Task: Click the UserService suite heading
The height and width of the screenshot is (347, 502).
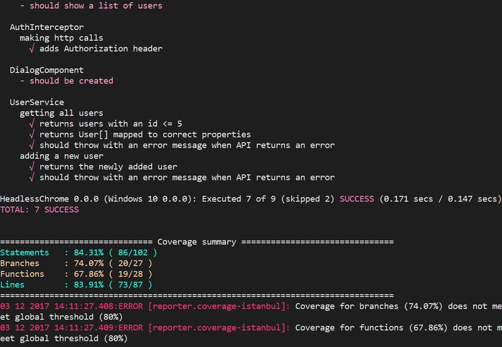Action: 36,102
